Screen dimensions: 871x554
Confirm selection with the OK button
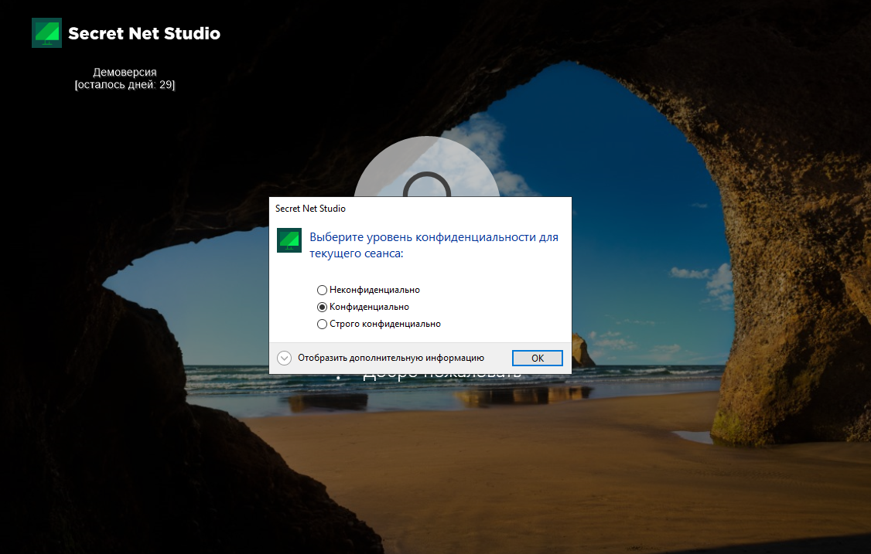(537, 358)
